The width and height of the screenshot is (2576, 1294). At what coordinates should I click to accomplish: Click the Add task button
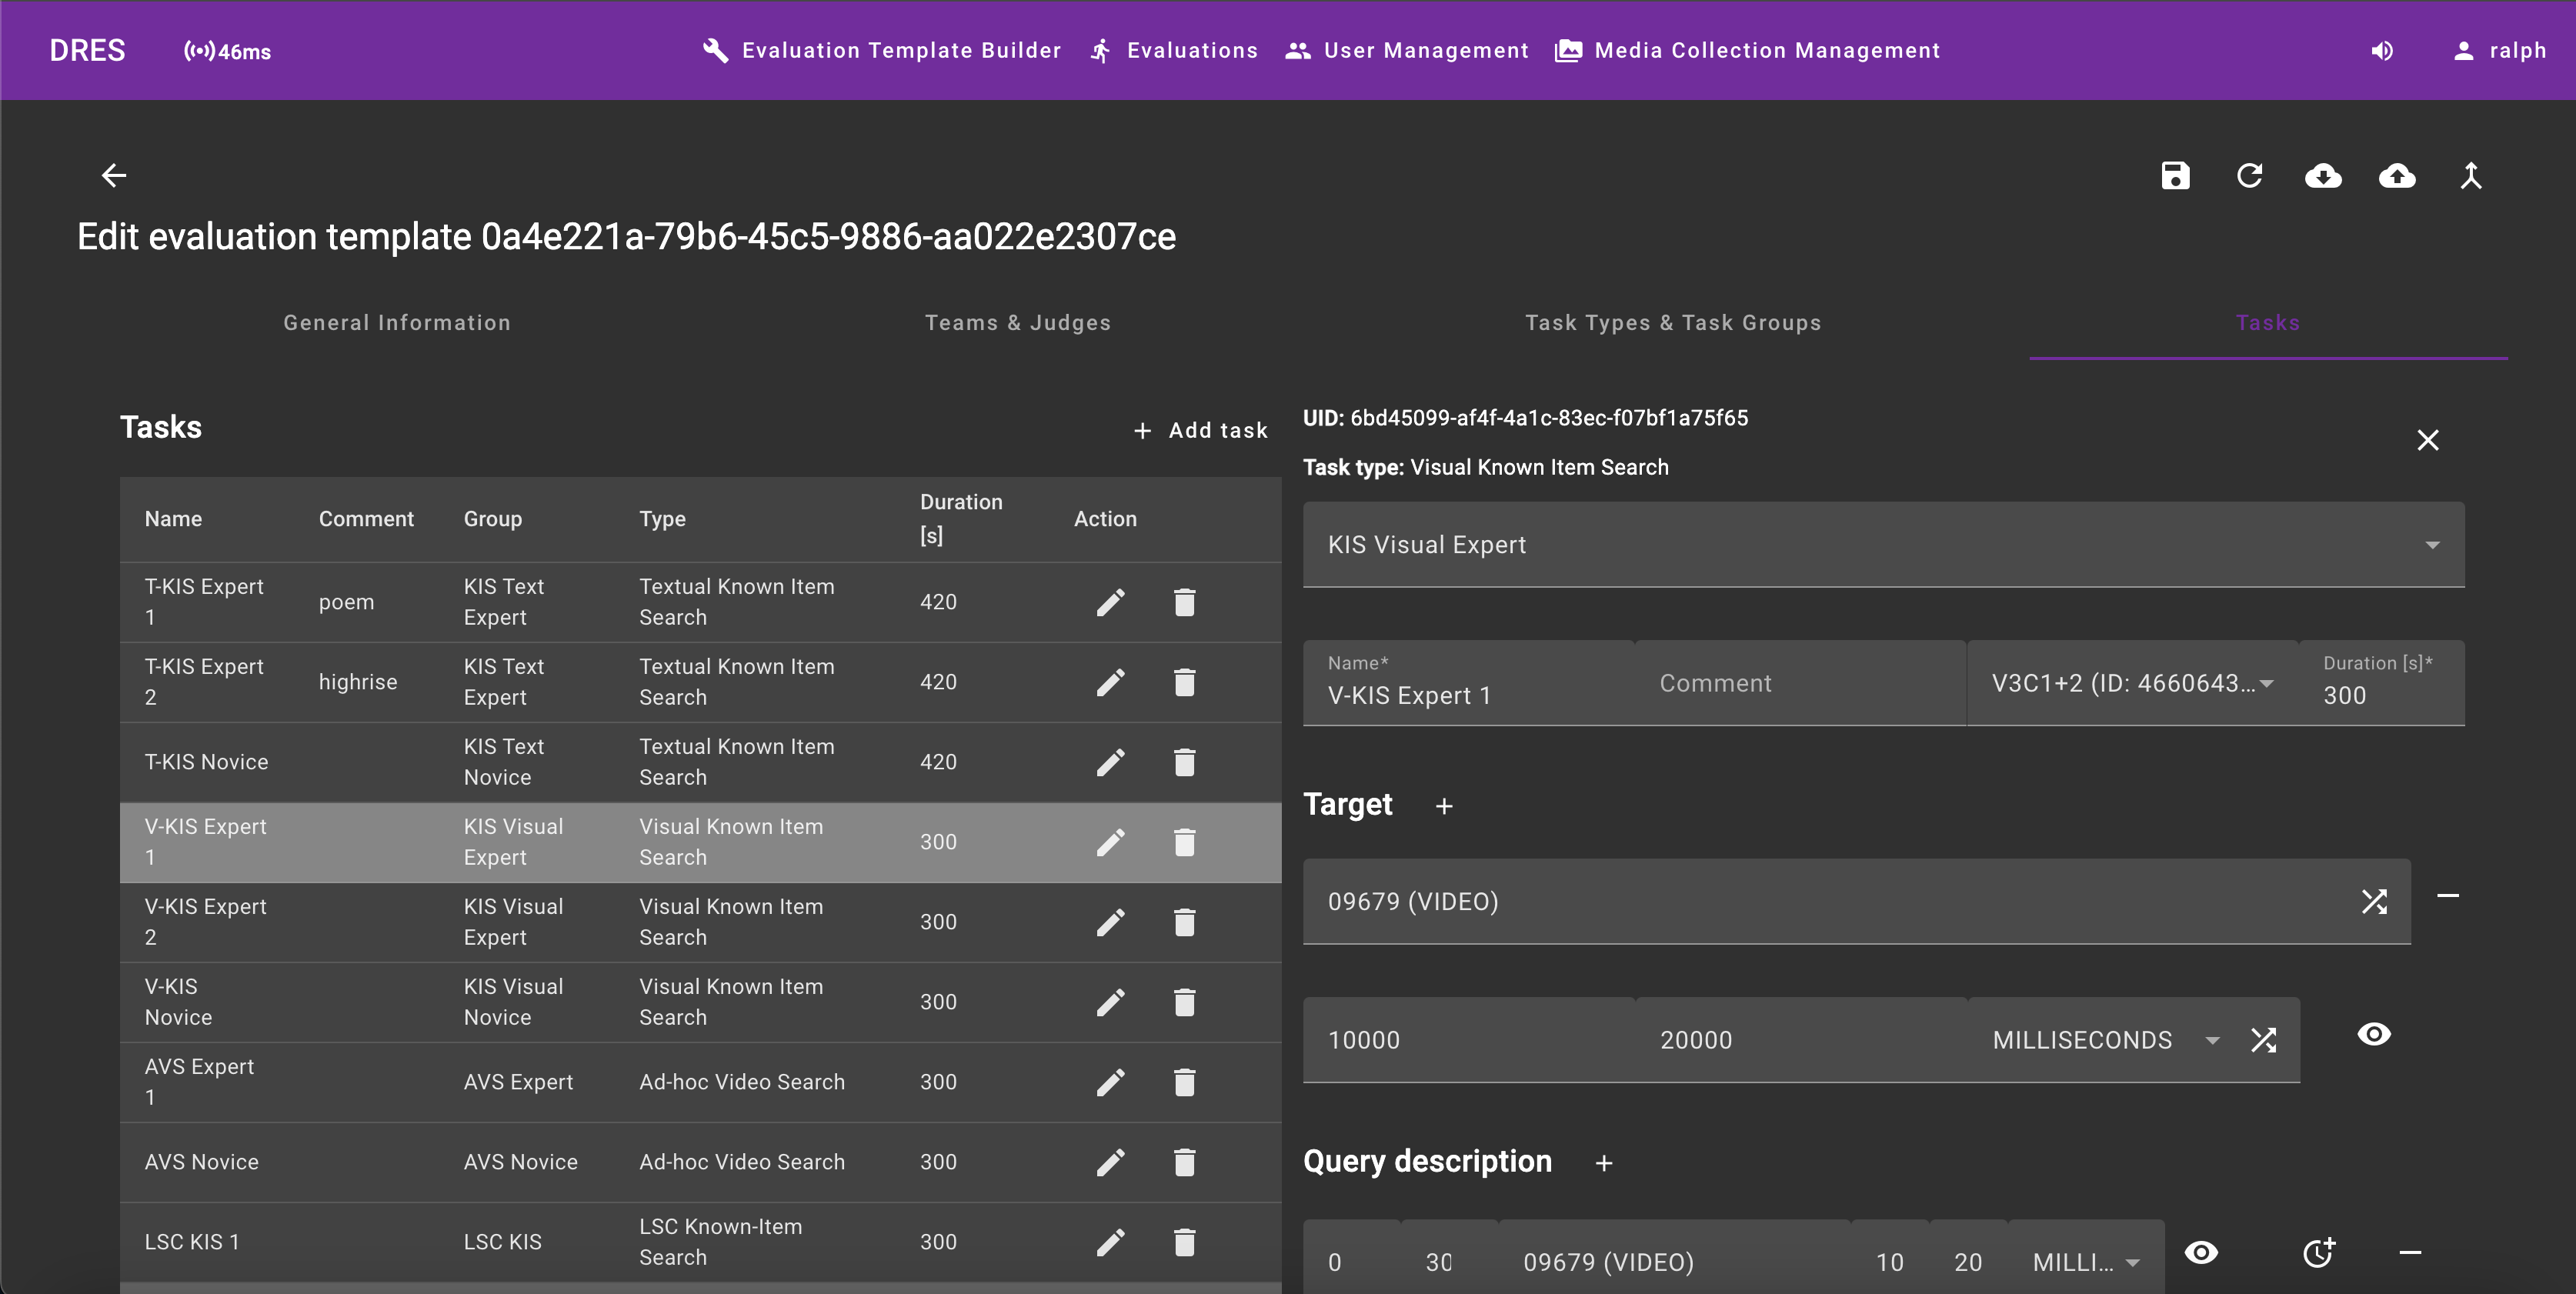1200,431
